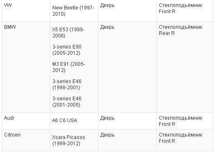This screenshot has height=153, width=214.
Task: Select the Xsara Picasso (1999-2012) model
Action: click(69, 140)
